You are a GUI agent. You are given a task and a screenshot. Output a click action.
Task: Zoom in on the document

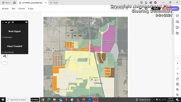click(x=177, y=90)
